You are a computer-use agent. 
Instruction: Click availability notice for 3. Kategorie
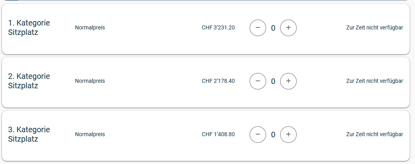pos(374,135)
